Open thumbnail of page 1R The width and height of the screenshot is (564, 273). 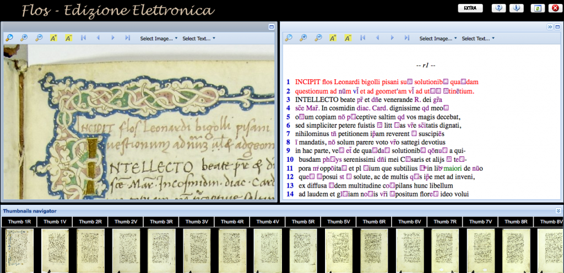[x=19, y=250]
